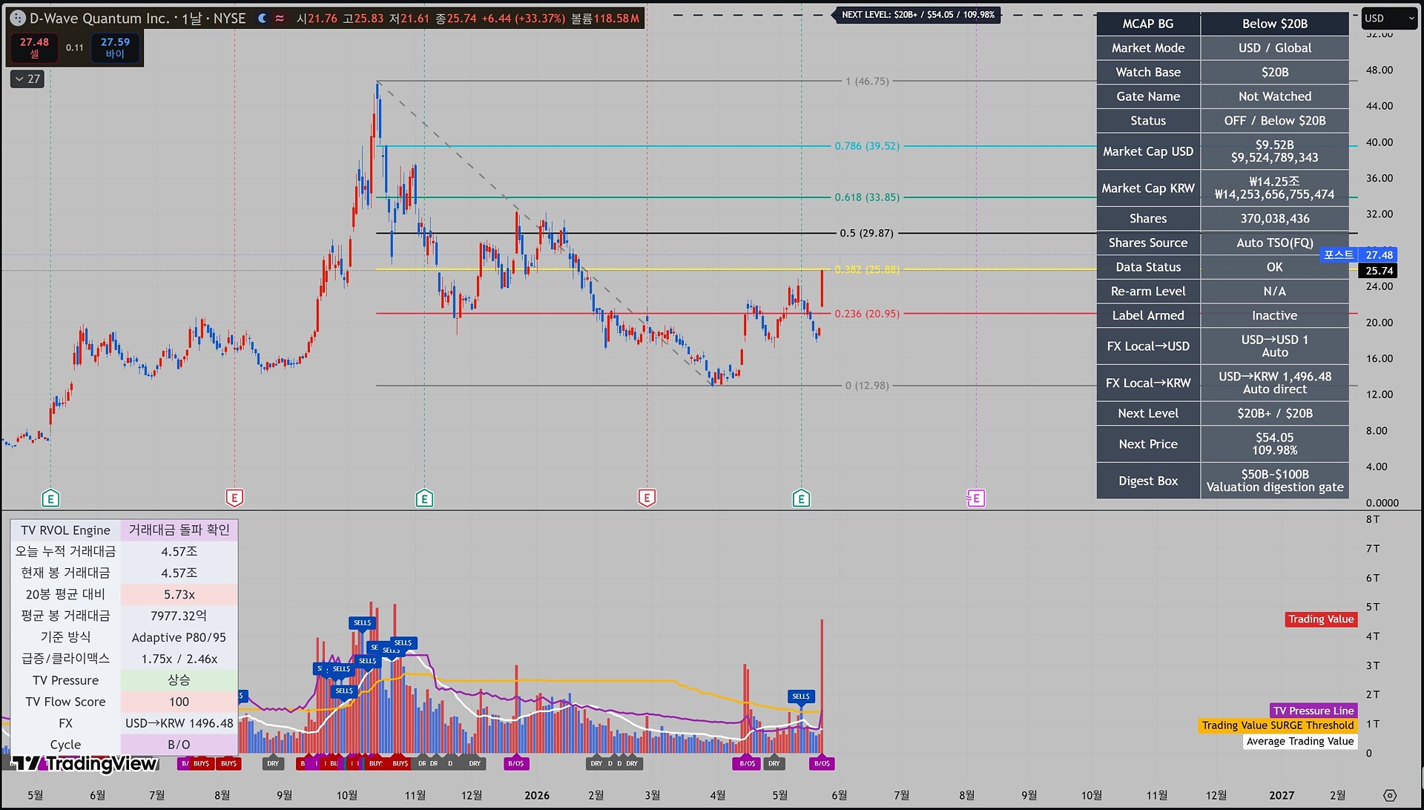Open symbol search via D-Wave Quantum Inc. title
This screenshot has height=810, width=1424.
tap(137, 19)
